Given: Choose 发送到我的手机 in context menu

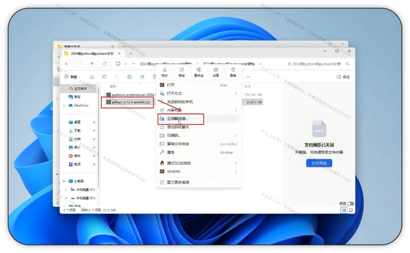Looking at the screenshot, I should click(x=199, y=102).
